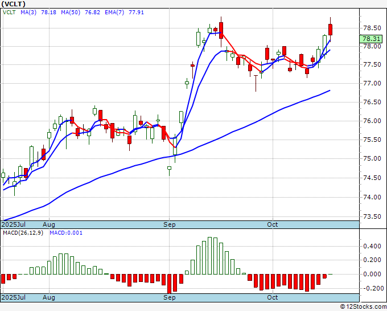Click the MA(50) value 76.82
This screenshot has height=311, width=387.
[92, 13]
